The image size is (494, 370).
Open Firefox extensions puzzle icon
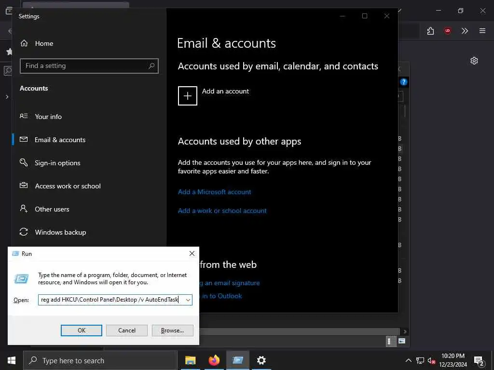[430, 31]
